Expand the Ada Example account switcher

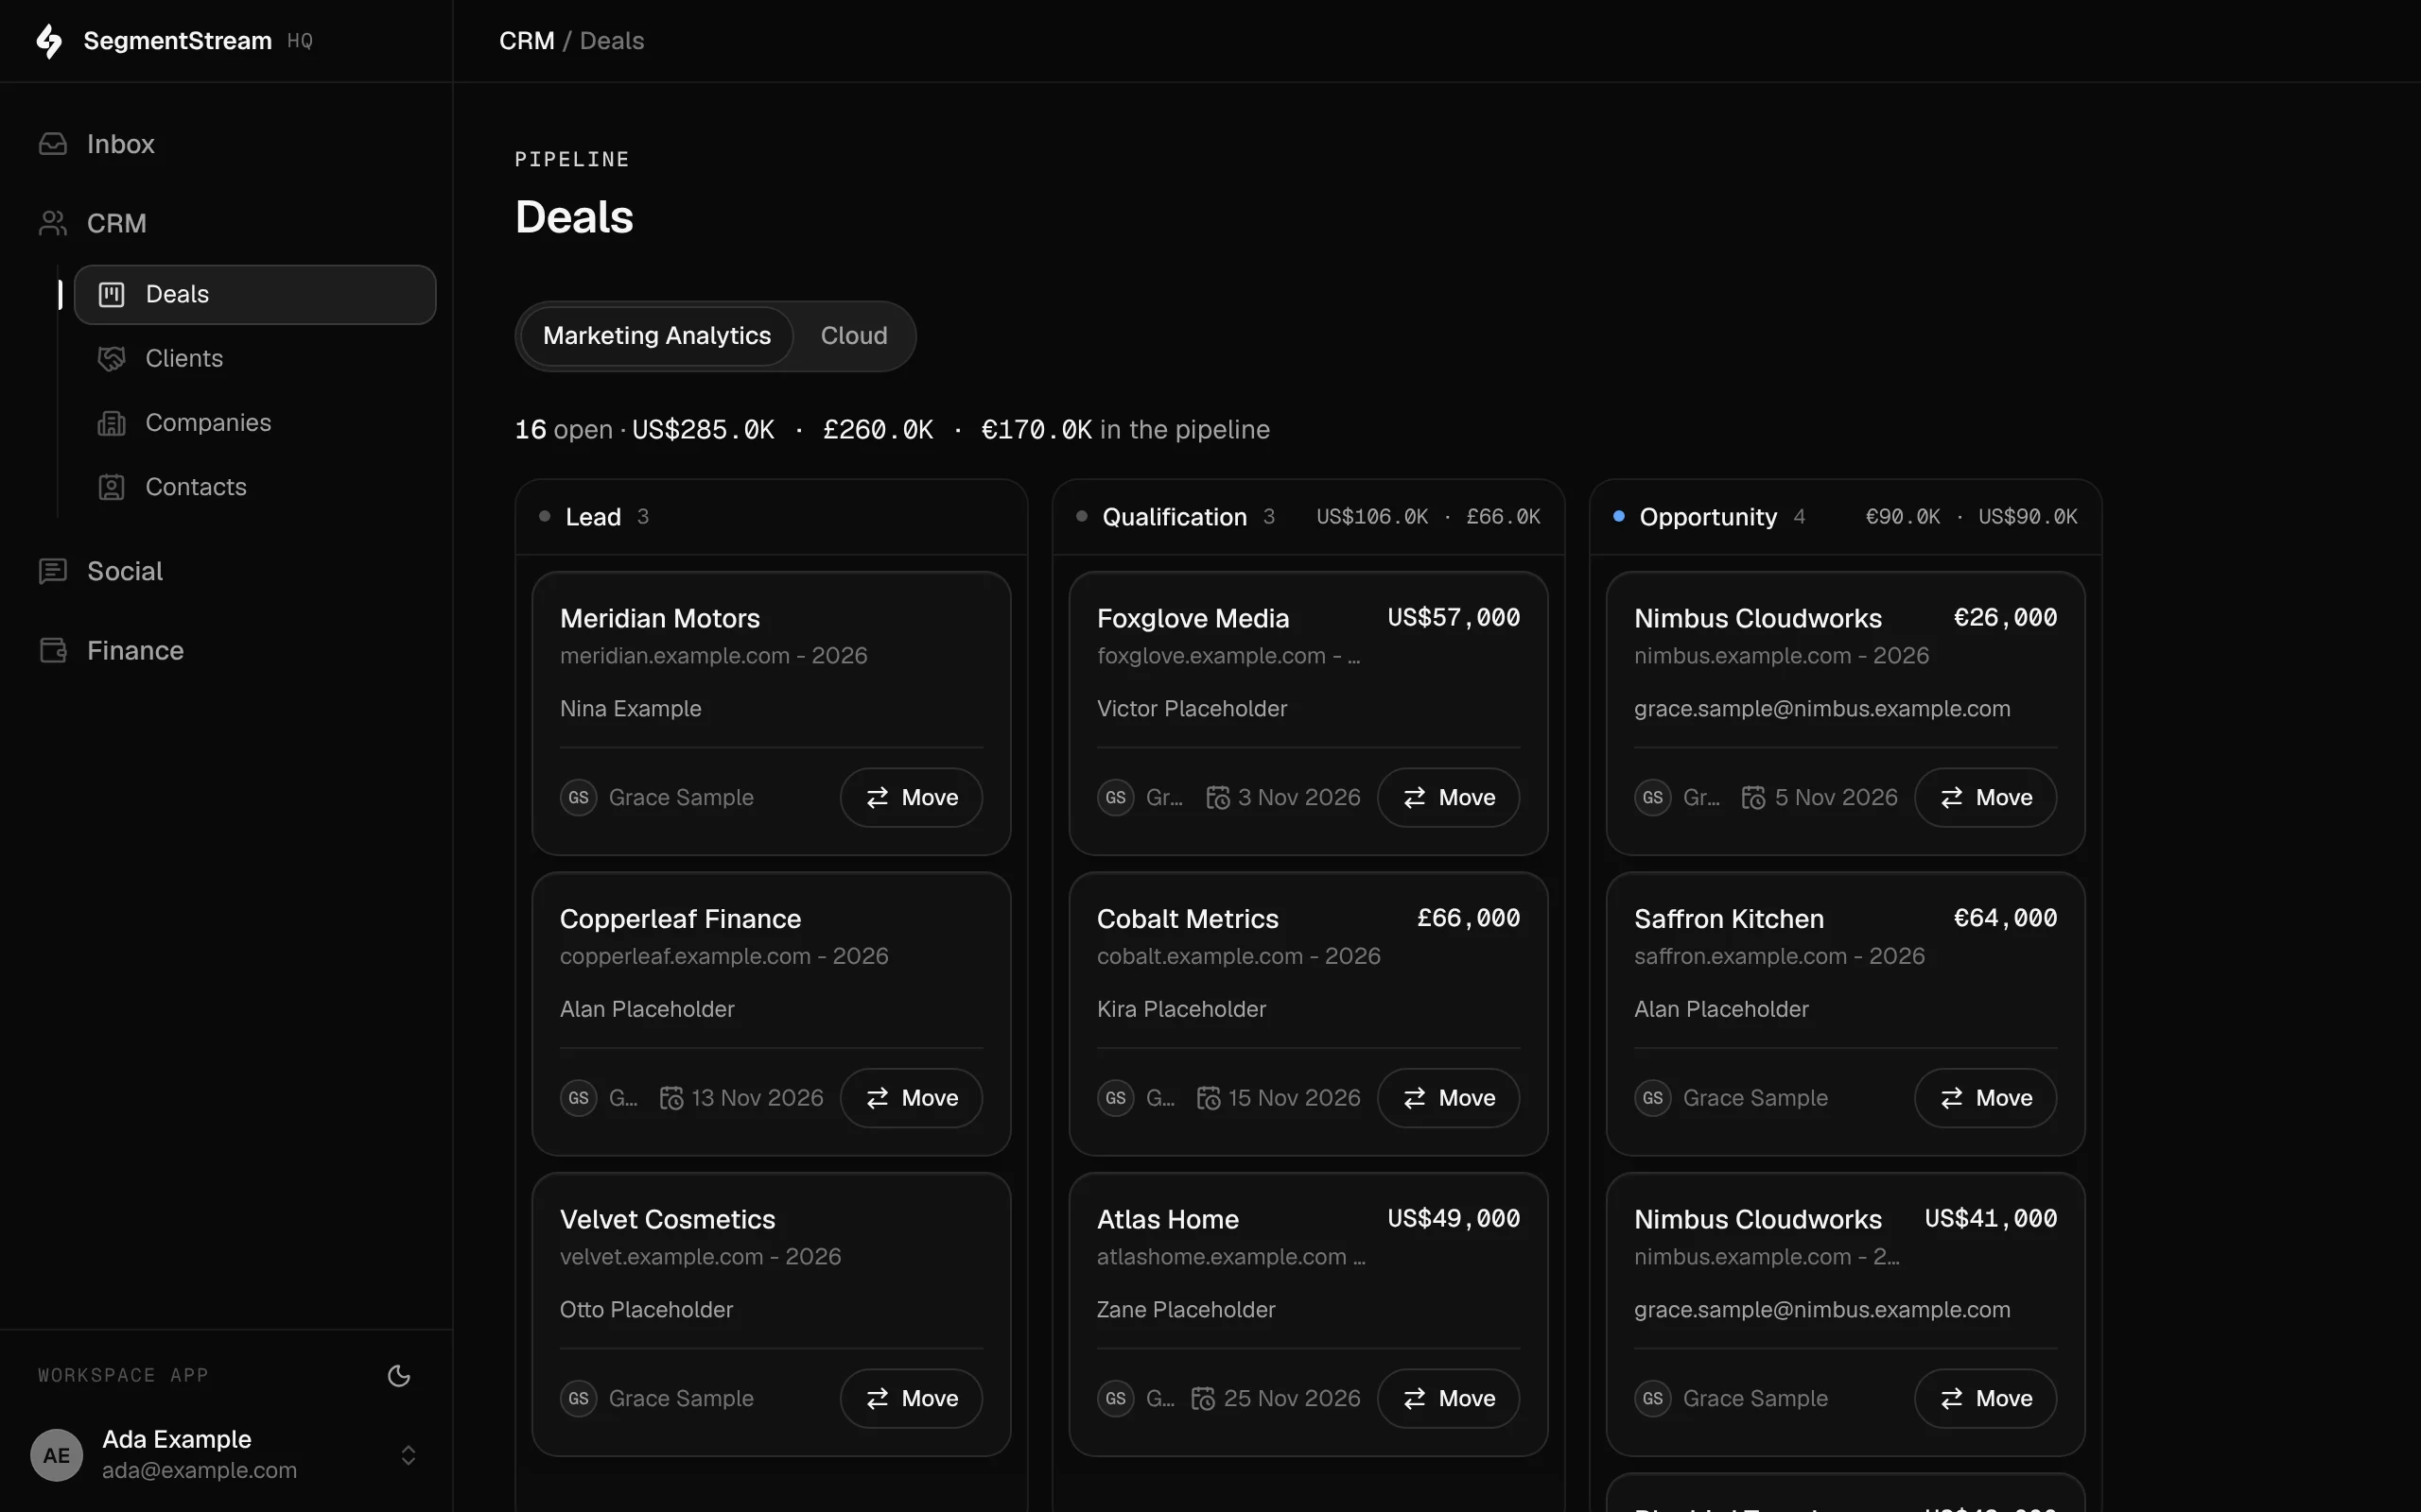[x=409, y=1455]
